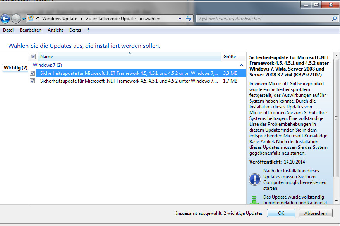Click the 3,3 MB size cell
The width and height of the screenshot is (340, 226).
pyautogui.click(x=230, y=73)
